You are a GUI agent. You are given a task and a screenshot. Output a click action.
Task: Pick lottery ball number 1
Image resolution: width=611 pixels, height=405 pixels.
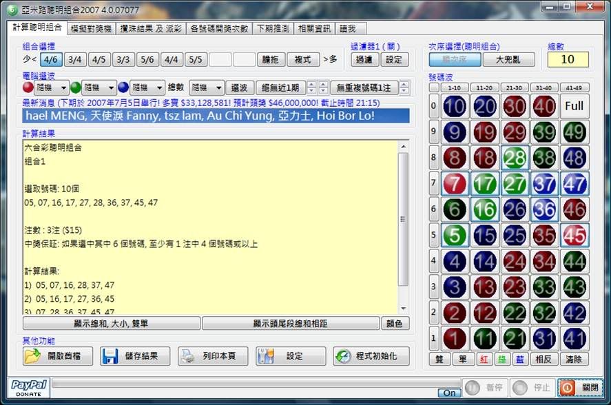tap(453, 338)
